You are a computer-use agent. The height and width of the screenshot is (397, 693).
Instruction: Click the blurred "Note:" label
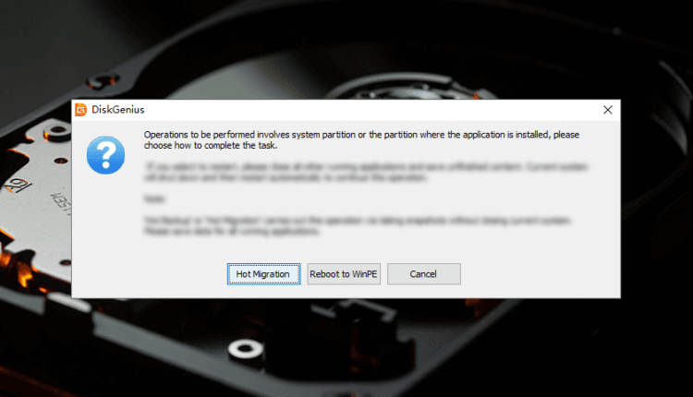[154, 199]
